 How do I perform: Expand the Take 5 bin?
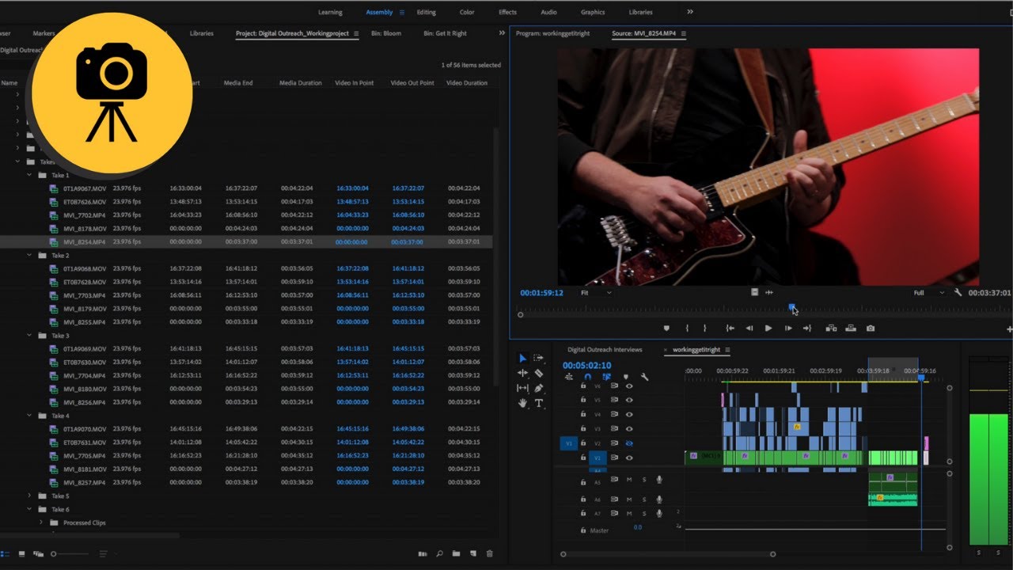(x=29, y=496)
